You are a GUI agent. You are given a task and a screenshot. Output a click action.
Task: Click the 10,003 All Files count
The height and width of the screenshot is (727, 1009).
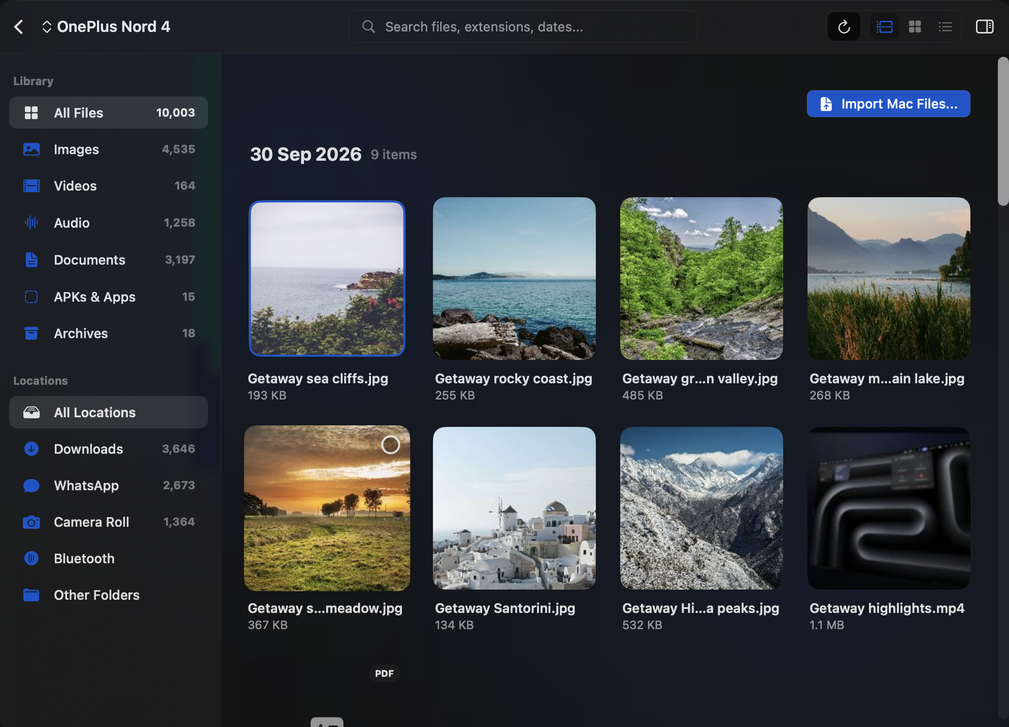175,113
